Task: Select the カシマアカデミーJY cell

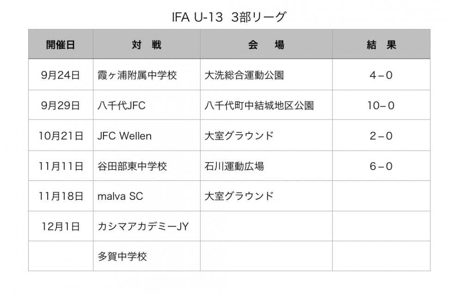Action: point(147,226)
